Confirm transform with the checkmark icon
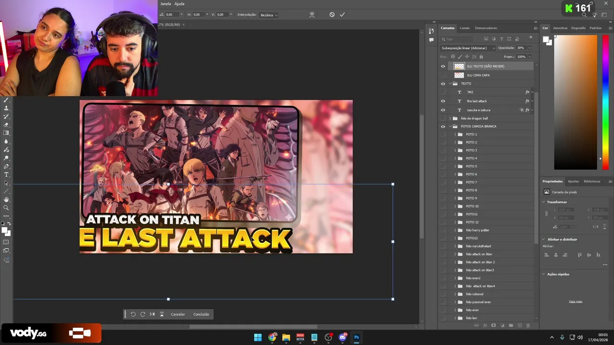 [342, 15]
